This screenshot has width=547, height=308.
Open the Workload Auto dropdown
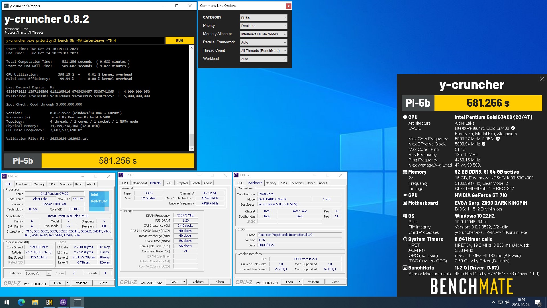[264, 59]
